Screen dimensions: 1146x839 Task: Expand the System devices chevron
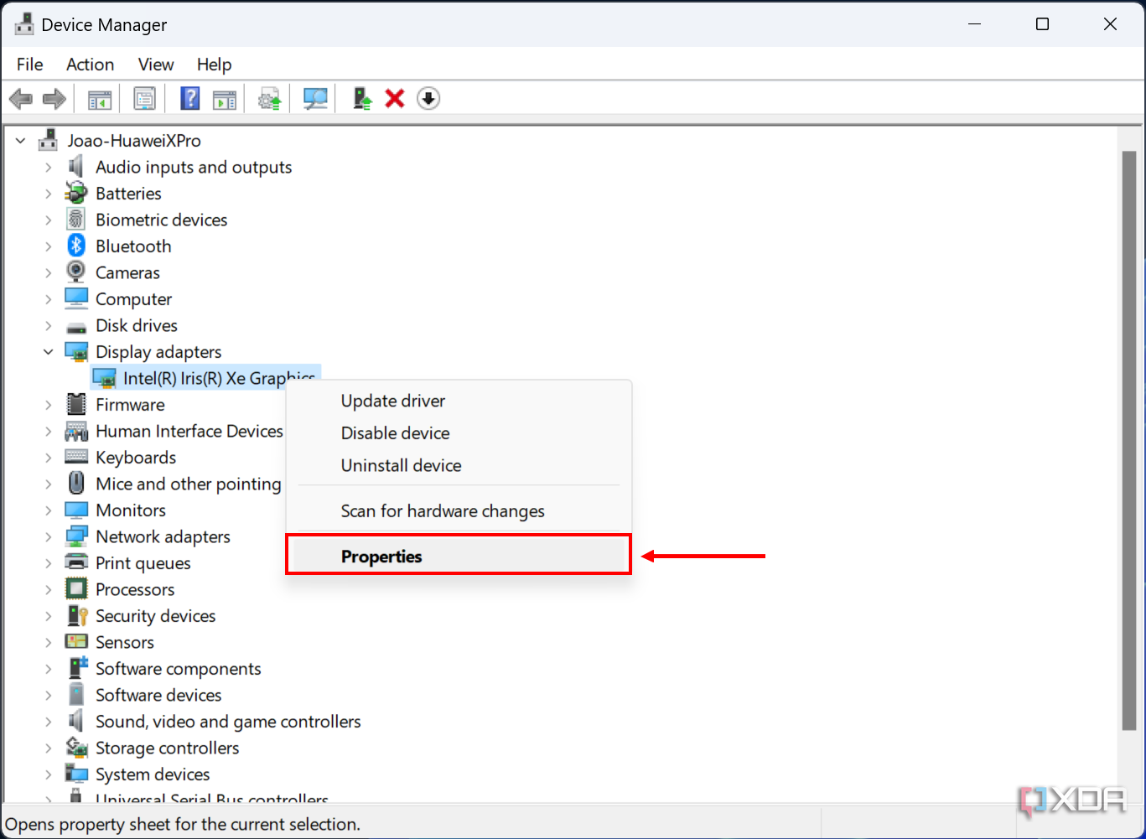[49, 774]
